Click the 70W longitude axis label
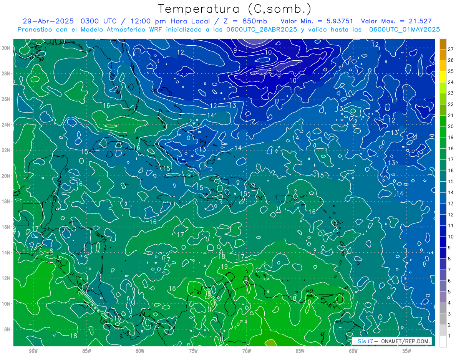Screen dimensions: 461x356 pyautogui.click(x=247, y=351)
